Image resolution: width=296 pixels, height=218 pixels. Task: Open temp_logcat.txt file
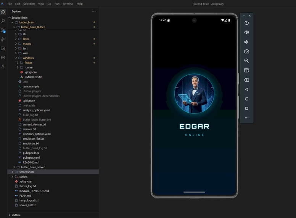(x=53, y=200)
